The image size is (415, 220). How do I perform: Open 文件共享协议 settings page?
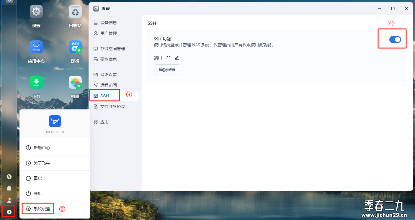click(x=112, y=106)
